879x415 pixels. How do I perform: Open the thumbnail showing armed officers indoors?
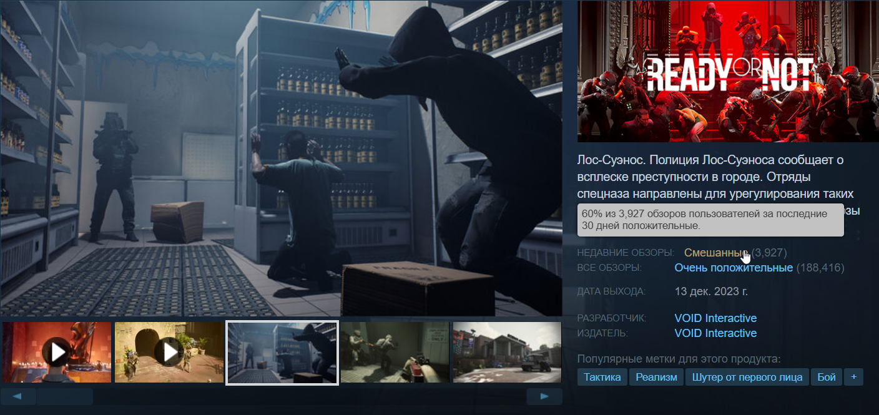click(395, 353)
